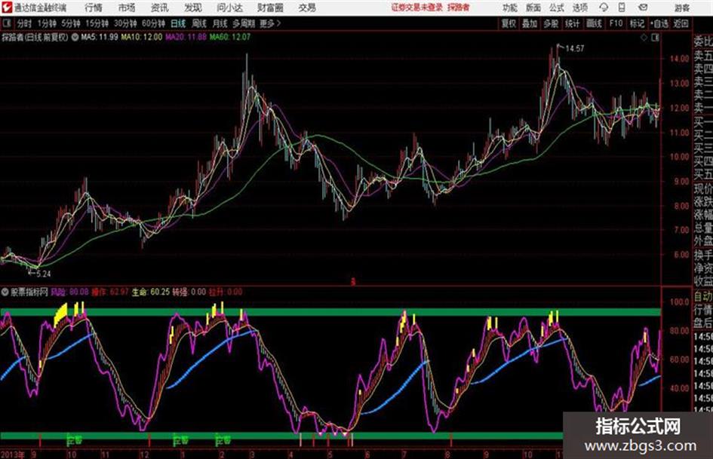Click the red 探路者 stock name in title bar
The width and height of the screenshot is (713, 459).
point(459,8)
